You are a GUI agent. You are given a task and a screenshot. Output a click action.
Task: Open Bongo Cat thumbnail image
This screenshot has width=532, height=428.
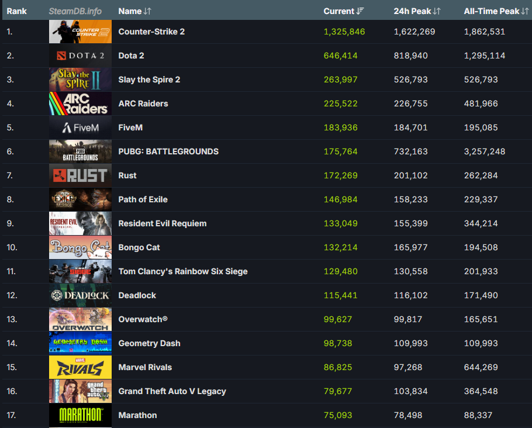[x=80, y=247]
